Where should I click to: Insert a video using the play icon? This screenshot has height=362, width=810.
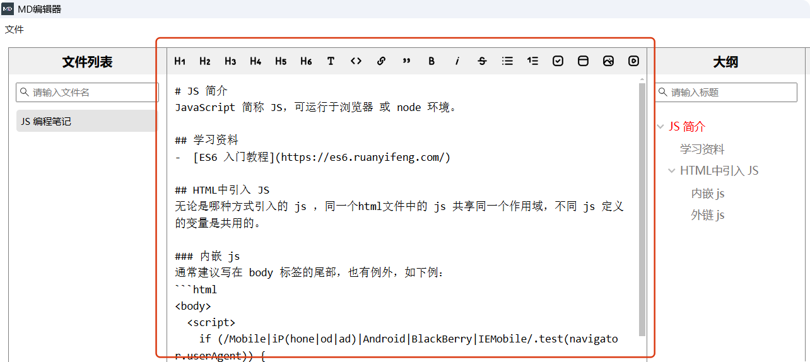coord(634,61)
